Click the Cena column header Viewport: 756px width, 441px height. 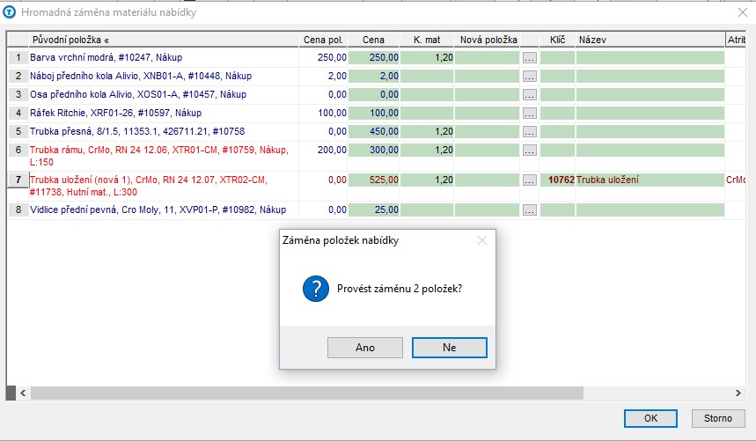pos(374,40)
